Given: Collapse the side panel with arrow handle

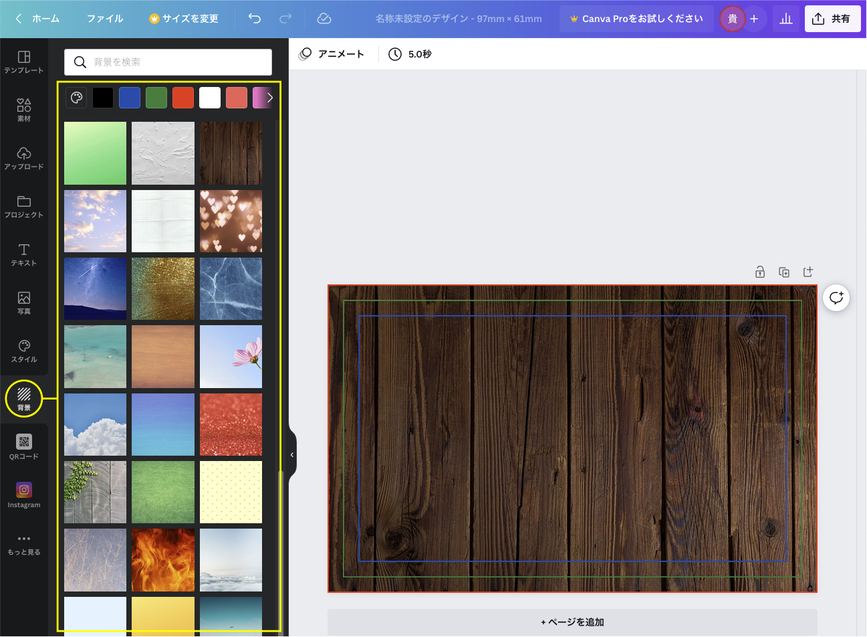Looking at the screenshot, I should click(x=292, y=454).
